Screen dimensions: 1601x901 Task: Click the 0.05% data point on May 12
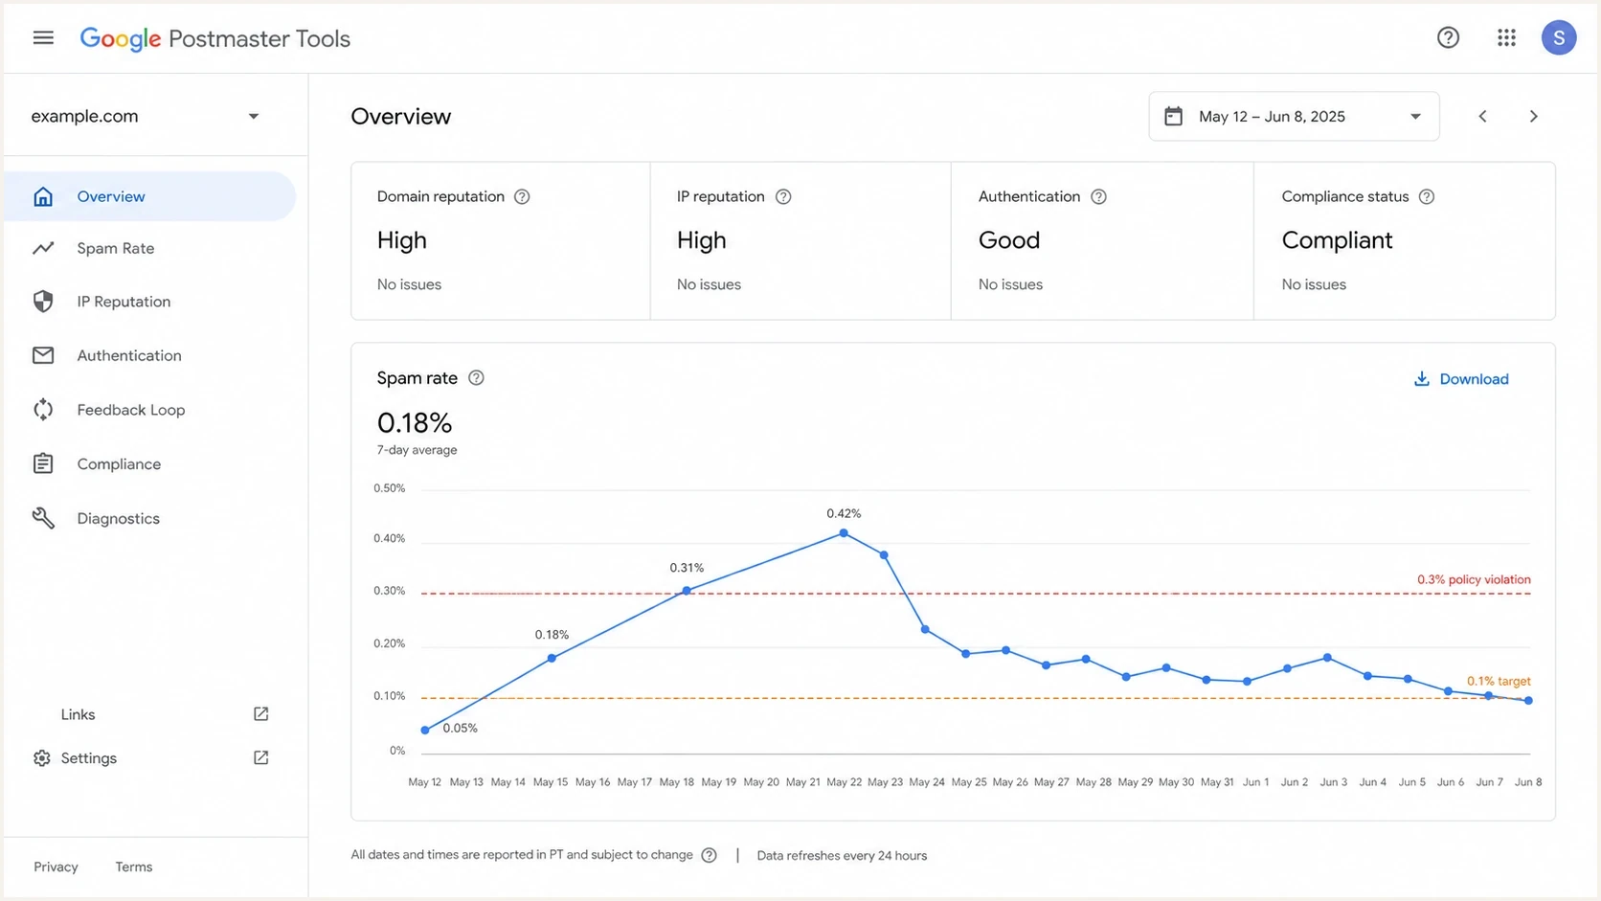click(425, 730)
